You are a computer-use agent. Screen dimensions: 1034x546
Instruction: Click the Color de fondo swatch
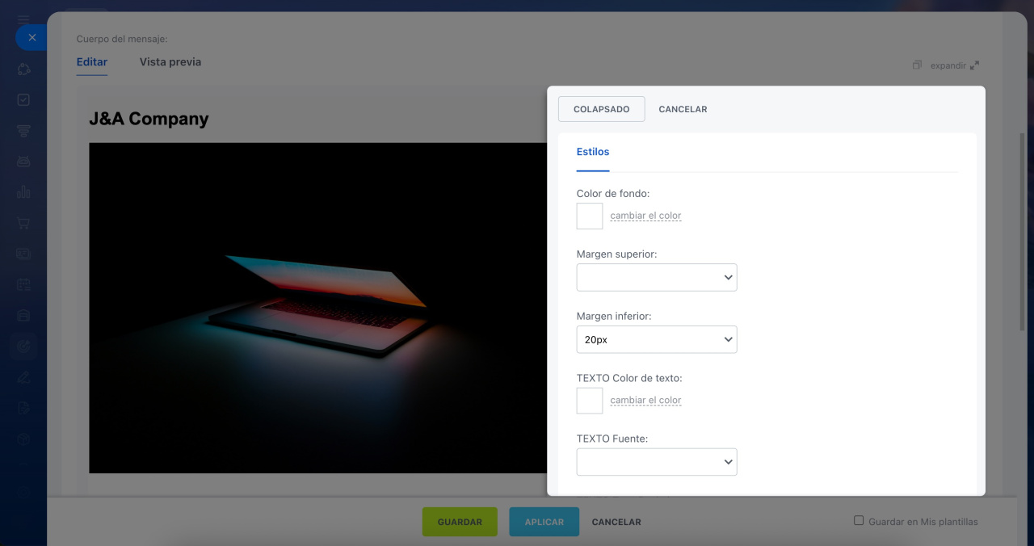(x=590, y=216)
